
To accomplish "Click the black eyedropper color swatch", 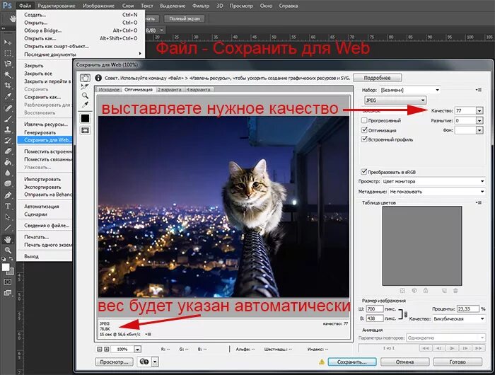I will [x=86, y=118].
